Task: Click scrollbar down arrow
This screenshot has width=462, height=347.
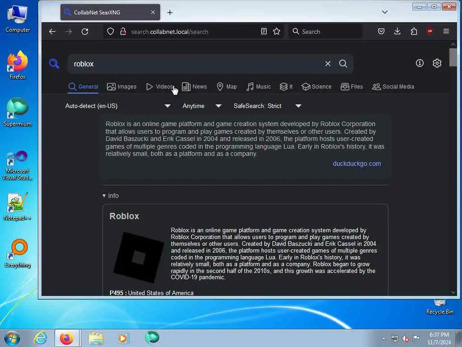Action: click(x=453, y=292)
